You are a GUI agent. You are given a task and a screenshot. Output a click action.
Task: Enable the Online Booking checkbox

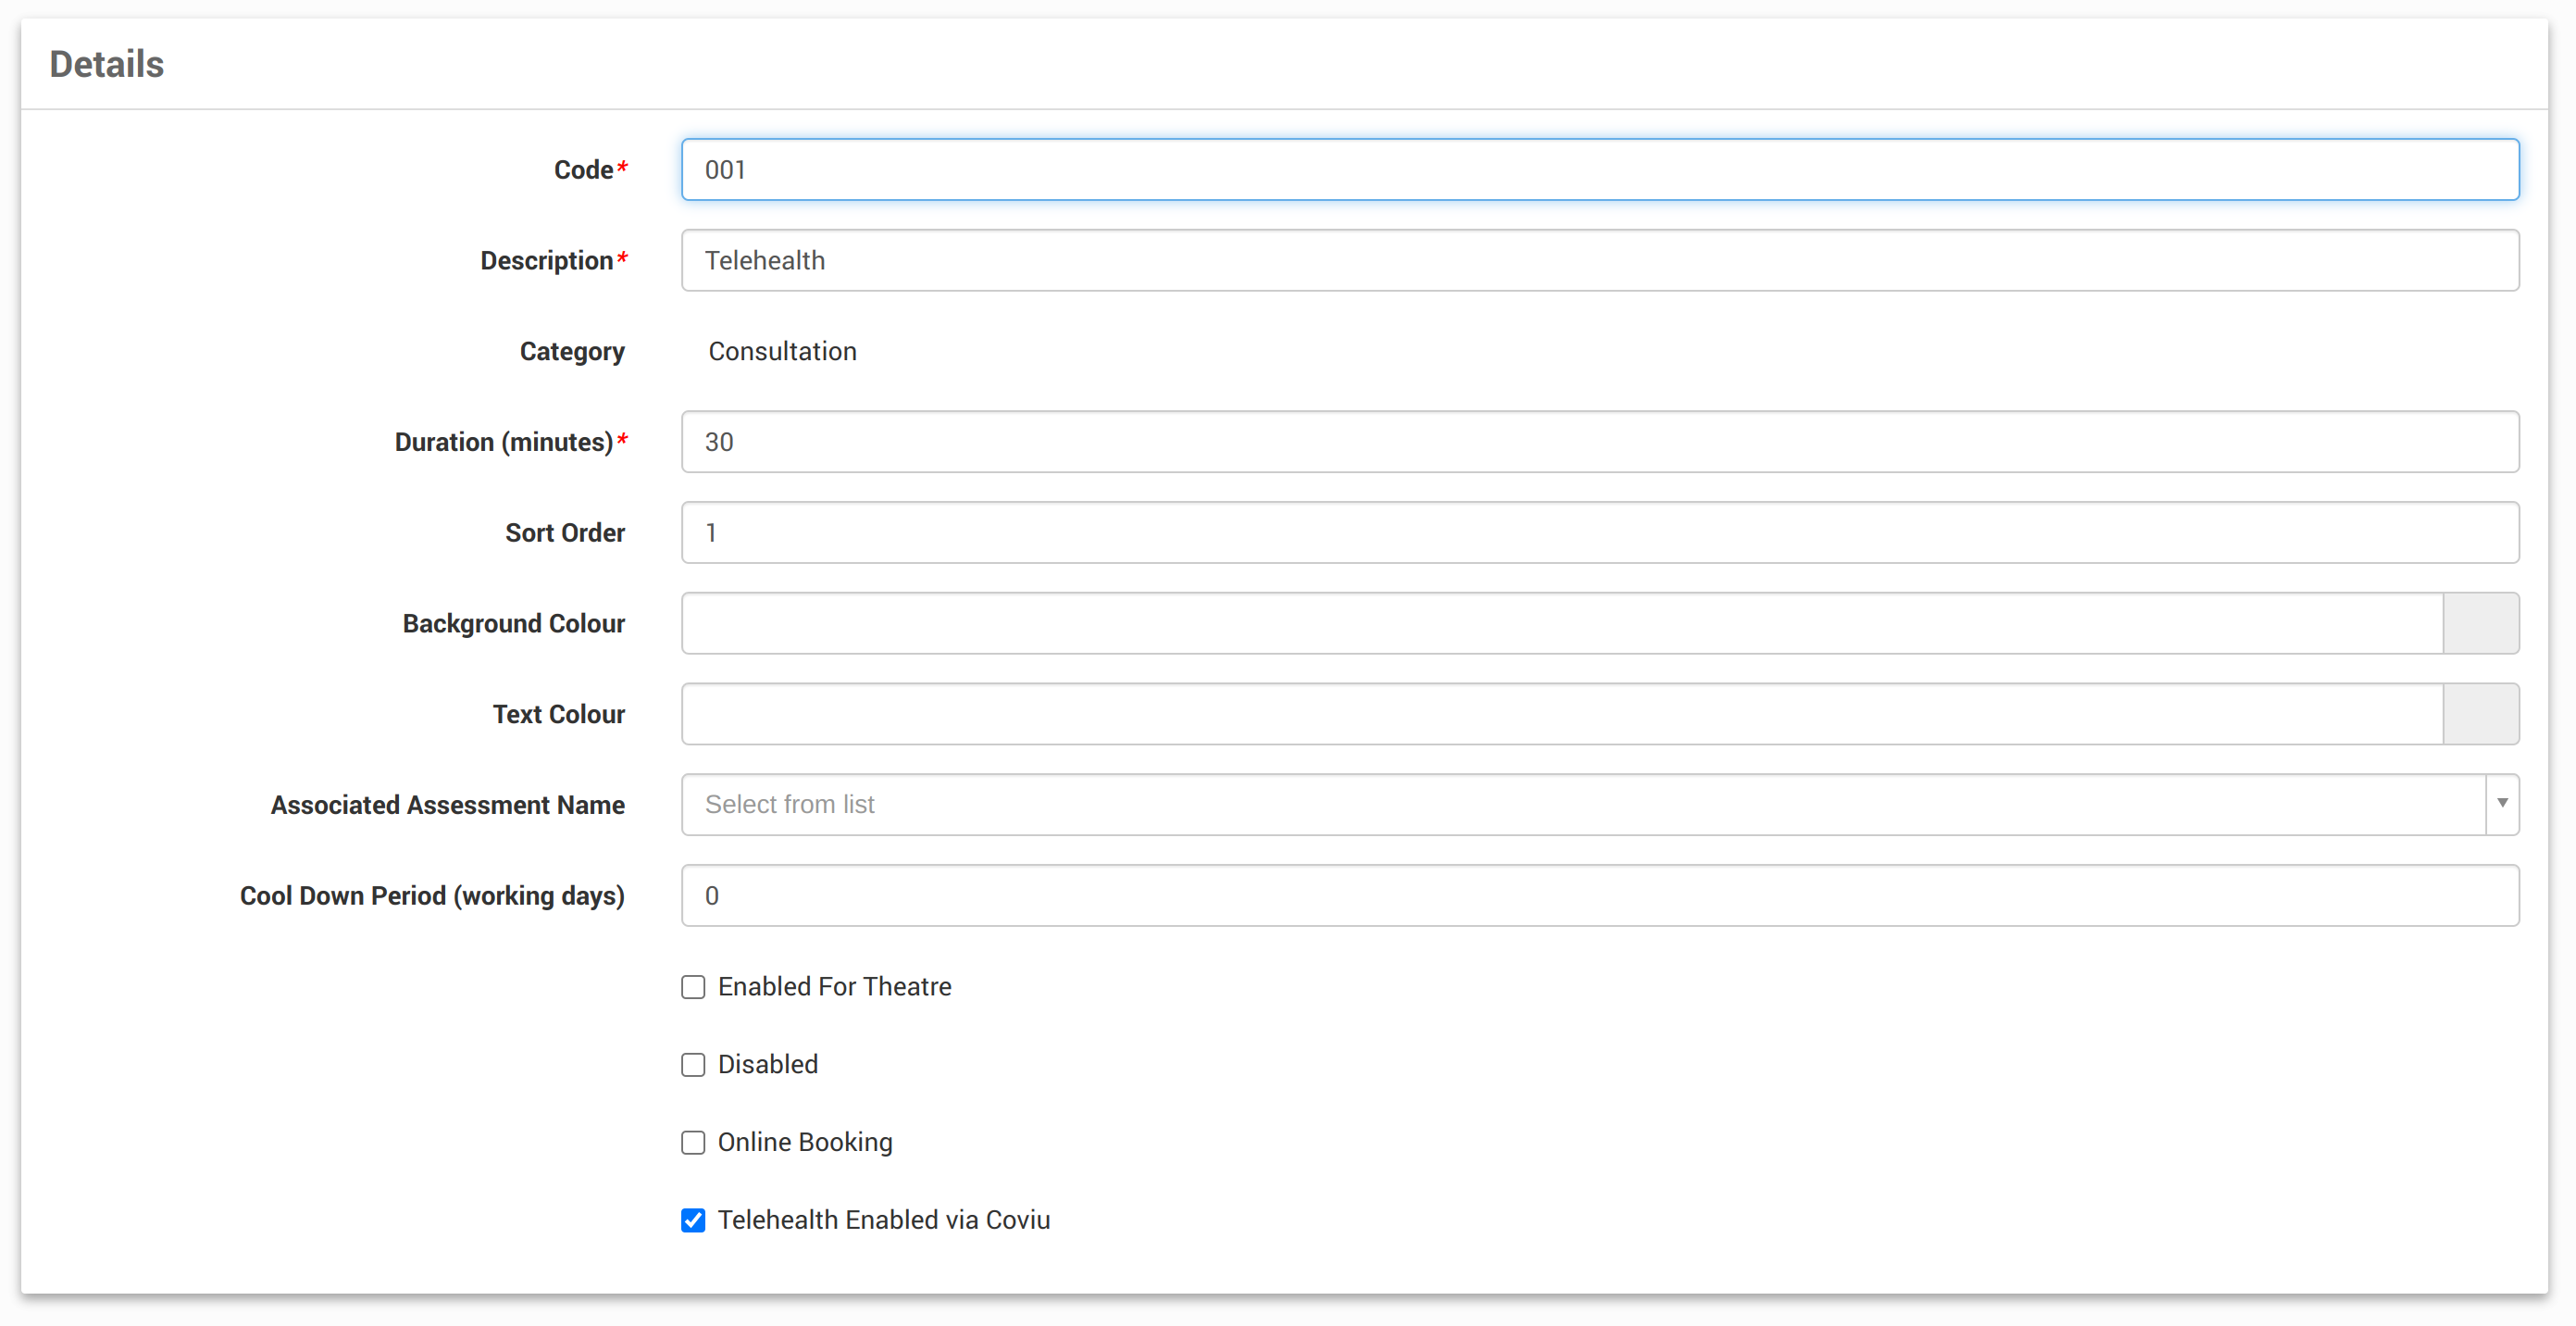693,1143
